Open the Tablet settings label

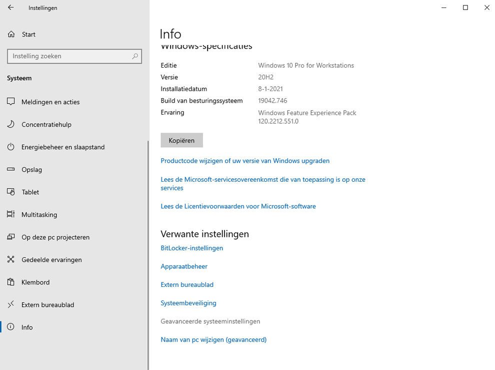point(30,192)
